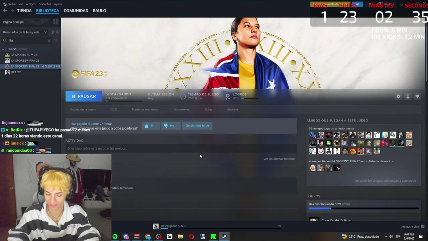Open the advanced filter icon beside the search field
The width and height of the screenshot is (428, 241).
[x=56, y=41]
